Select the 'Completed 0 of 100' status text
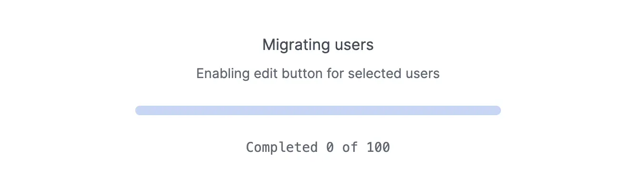Image resolution: width=638 pixels, height=179 pixels. tap(318, 147)
